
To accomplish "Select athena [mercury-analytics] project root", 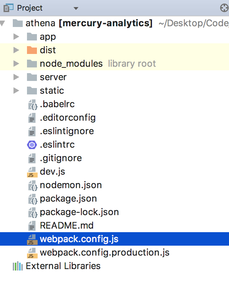I will [x=89, y=23].
